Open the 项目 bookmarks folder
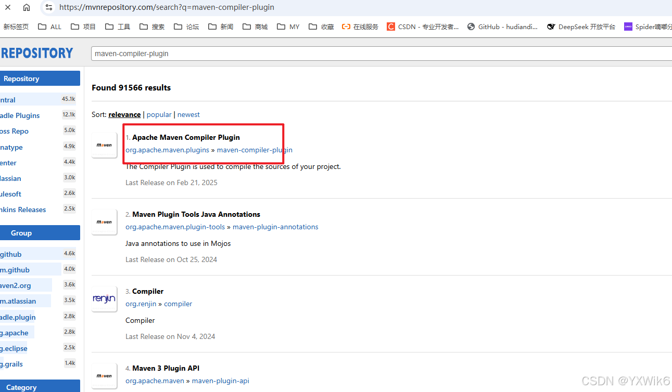672x392 pixels. (x=83, y=27)
